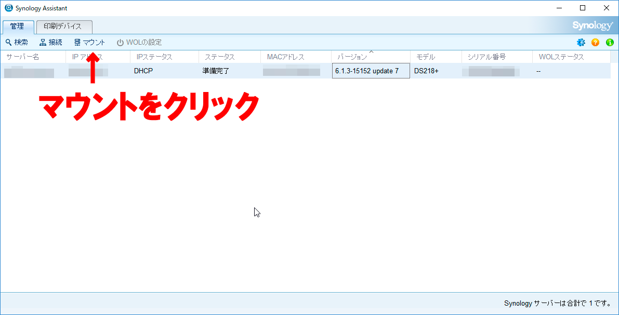
Task: Select the DHCP cell in server row
Action: coord(143,71)
